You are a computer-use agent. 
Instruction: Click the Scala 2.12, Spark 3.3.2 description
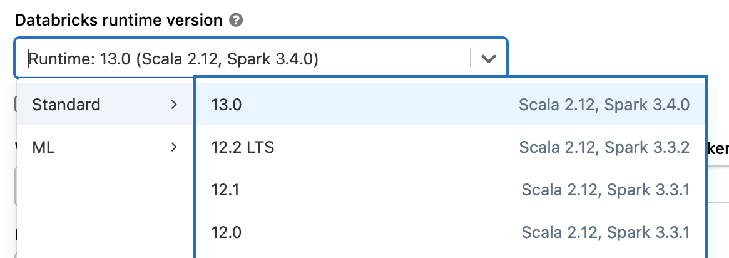click(604, 148)
